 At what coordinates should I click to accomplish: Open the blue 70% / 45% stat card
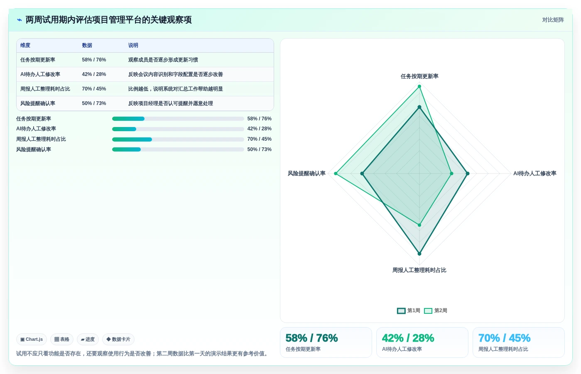point(519,342)
